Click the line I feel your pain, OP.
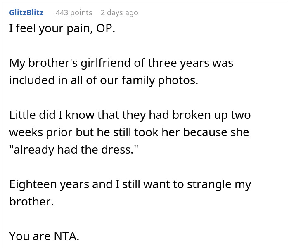Image resolution: width=289 pixels, height=248 pixels. point(62,28)
